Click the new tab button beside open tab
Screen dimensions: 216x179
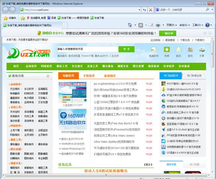tap(65, 25)
